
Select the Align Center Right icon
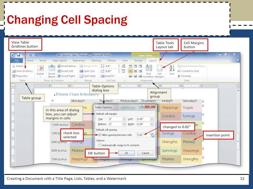click(x=140, y=71)
